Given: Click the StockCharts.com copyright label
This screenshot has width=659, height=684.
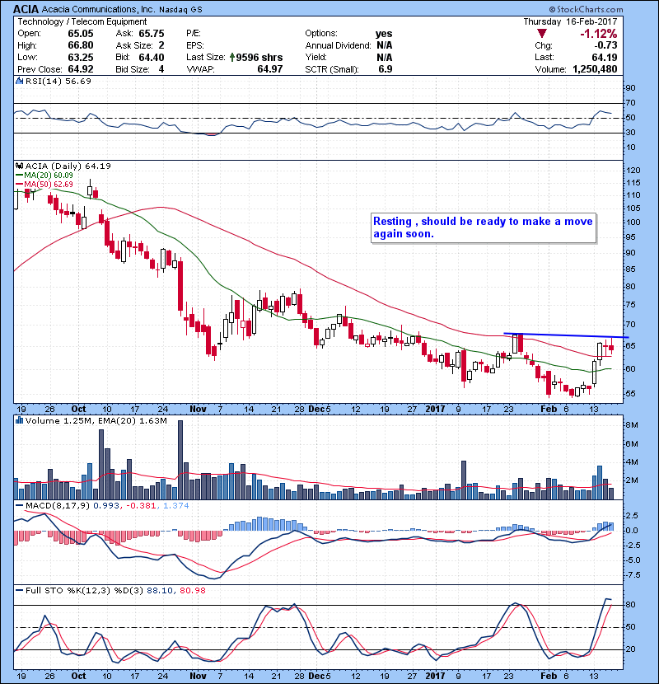Looking at the screenshot, I should (586, 9).
